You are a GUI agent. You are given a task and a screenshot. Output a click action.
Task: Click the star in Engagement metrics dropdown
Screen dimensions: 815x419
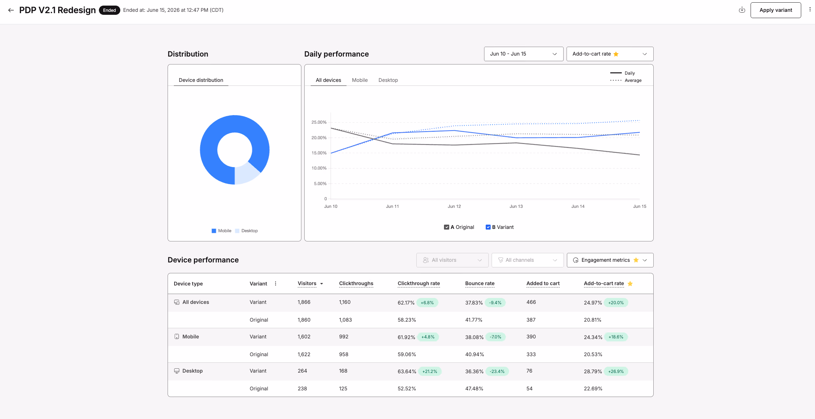pyautogui.click(x=636, y=260)
